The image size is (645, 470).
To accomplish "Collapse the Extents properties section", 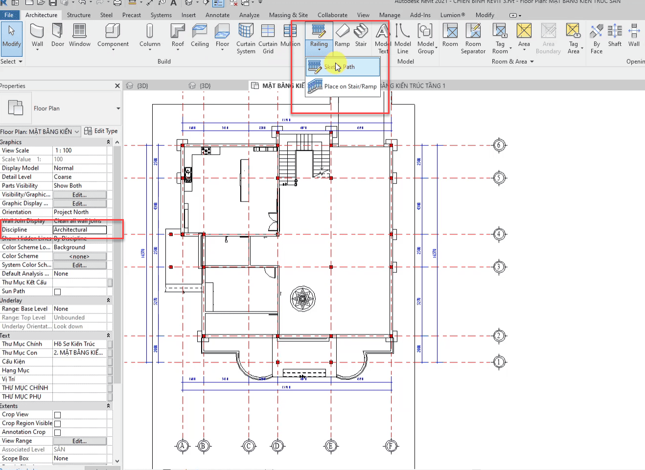I will [109, 406].
